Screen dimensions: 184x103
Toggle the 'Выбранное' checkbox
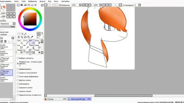click(x=60, y=5)
